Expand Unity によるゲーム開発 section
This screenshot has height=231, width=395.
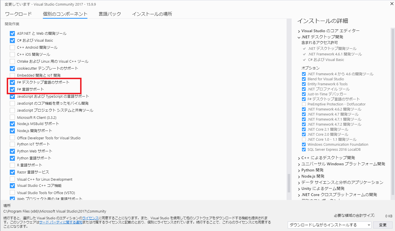point(299,188)
